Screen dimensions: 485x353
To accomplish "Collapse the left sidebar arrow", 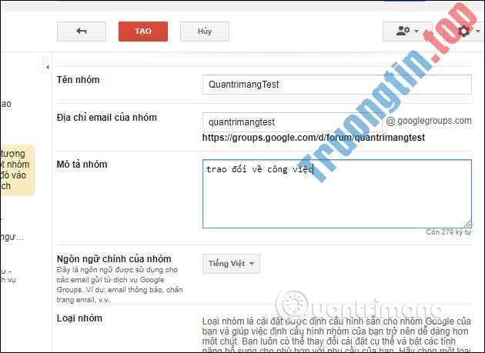I will [x=47, y=67].
